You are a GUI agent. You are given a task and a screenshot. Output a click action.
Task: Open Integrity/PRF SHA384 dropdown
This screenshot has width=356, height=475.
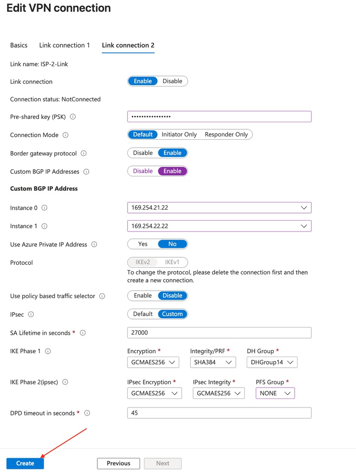(213, 362)
